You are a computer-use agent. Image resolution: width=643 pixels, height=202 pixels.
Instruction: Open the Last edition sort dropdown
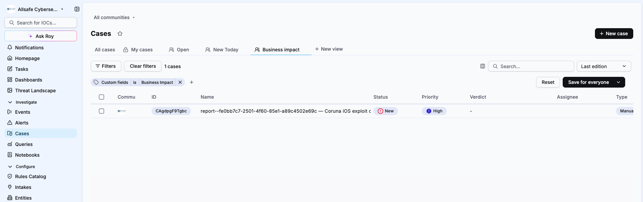tap(604, 66)
